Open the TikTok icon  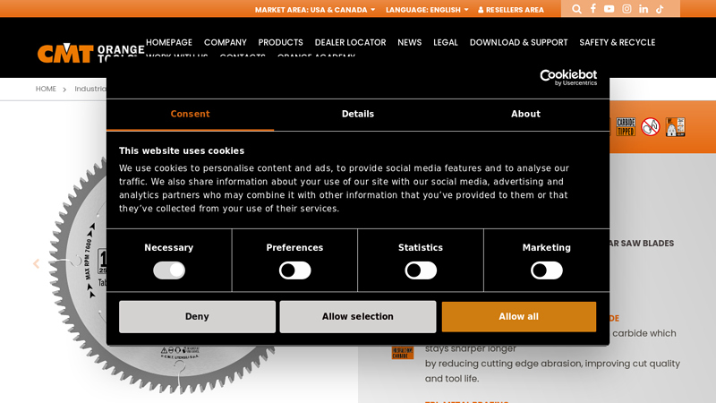point(660,9)
